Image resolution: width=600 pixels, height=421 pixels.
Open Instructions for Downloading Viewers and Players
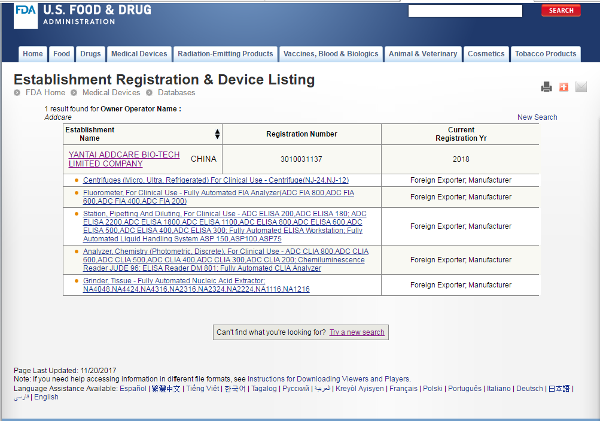(328, 379)
